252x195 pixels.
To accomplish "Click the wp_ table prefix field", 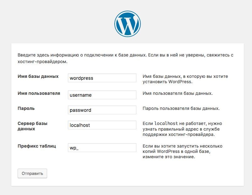I will click(x=102, y=148).
